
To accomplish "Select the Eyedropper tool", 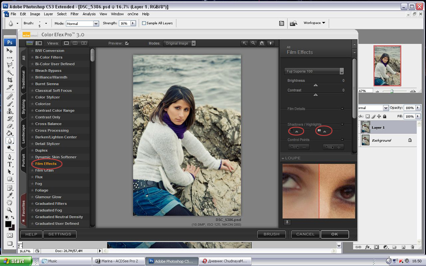I will coord(10,195).
